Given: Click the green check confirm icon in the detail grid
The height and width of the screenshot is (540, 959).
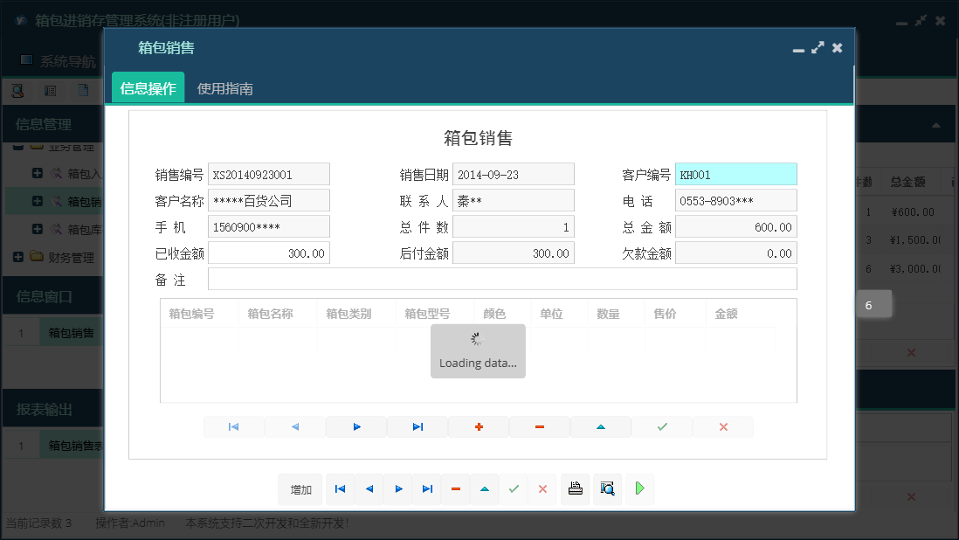Looking at the screenshot, I should [662, 426].
